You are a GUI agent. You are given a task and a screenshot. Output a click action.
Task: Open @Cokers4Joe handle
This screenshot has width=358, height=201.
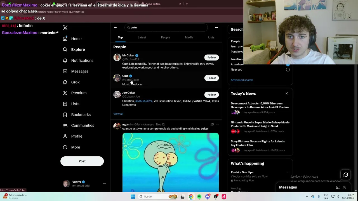pyautogui.click(x=131, y=97)
